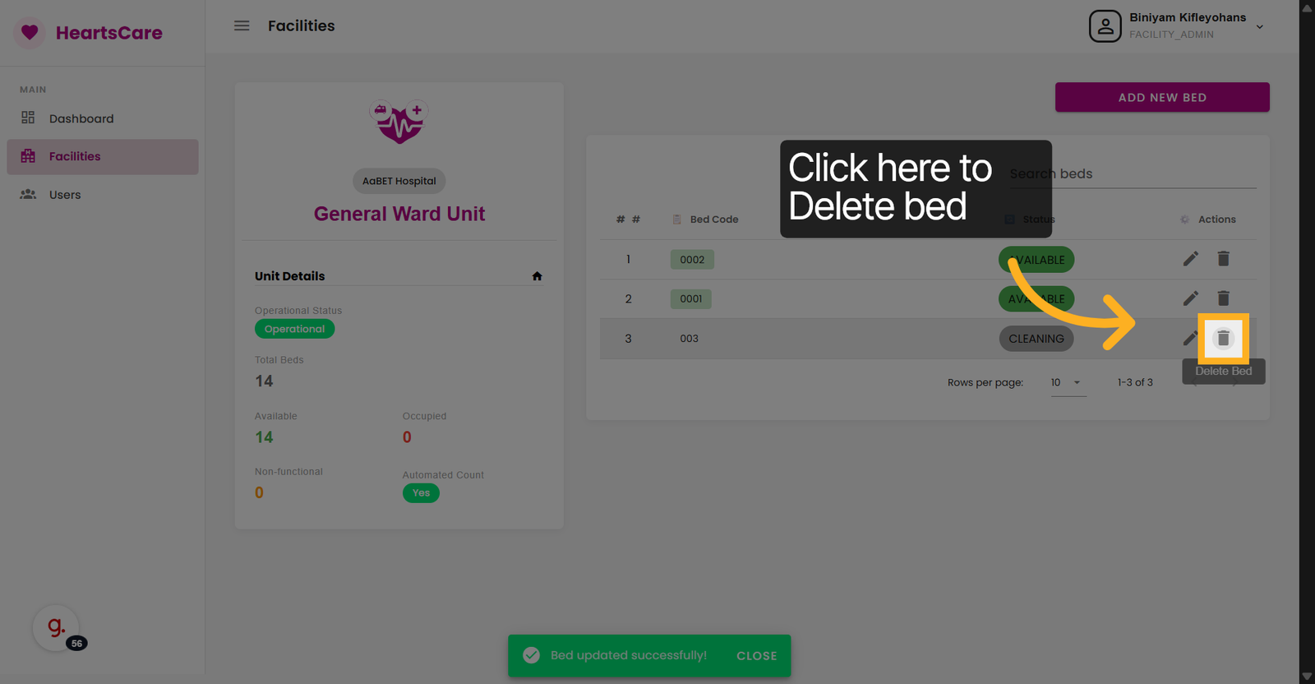Edit bed 0002 with pencil icon
Image resolution: width=1315 pixels, height=684 pixels.
point(1190,259)
